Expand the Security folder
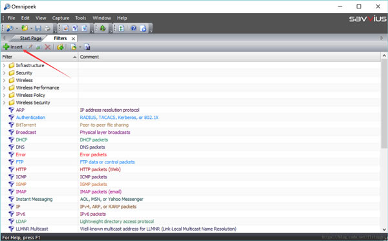 tap(5, 73)
